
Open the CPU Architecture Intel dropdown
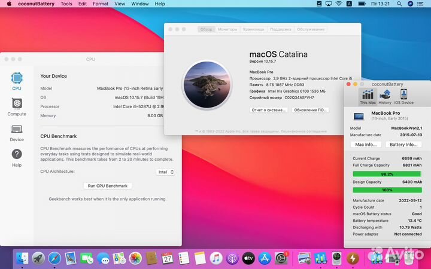coord(165,172)
